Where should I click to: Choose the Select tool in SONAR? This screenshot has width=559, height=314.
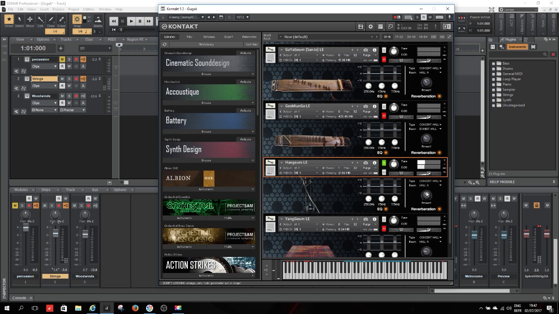(19, 19)
